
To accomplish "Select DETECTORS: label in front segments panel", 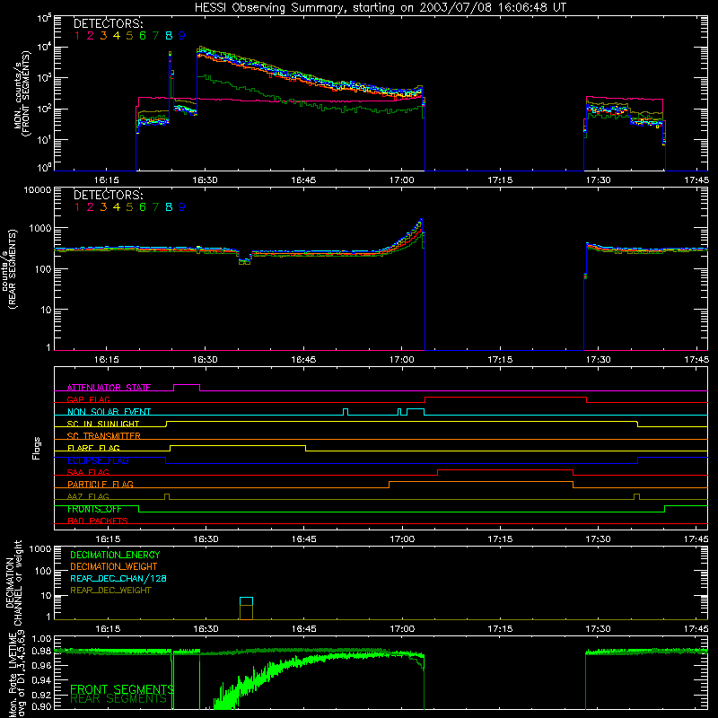I will [109, 24].
